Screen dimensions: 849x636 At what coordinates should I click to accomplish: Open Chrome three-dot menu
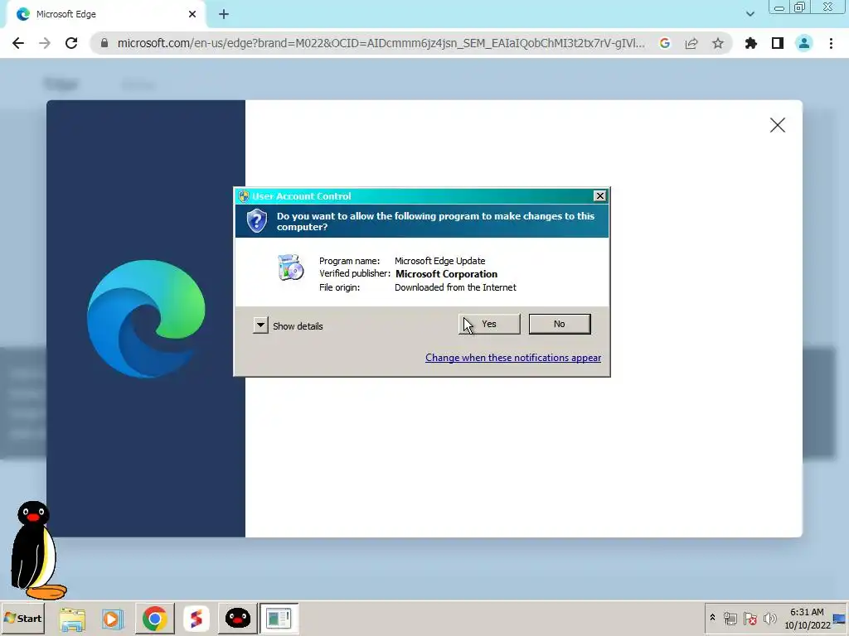[831, 43]
